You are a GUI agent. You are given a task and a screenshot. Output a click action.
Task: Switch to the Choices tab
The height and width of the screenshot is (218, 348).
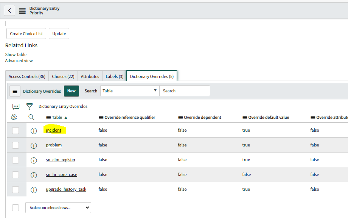point(63,76)
